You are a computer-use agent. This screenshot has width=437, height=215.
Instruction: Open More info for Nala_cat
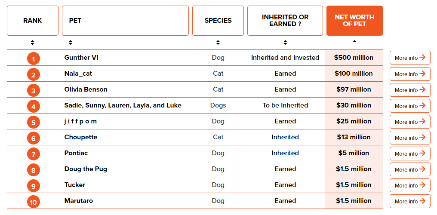[x=410, y=74]
